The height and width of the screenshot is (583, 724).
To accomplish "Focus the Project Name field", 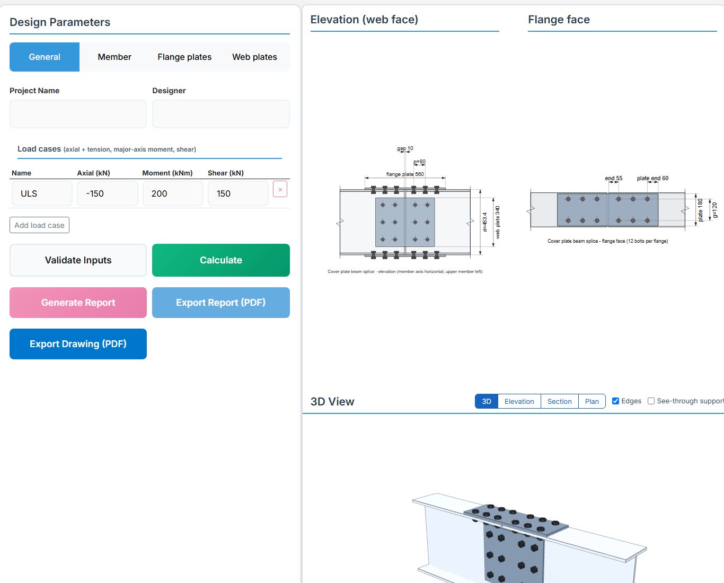I will [x=78, y=114].
